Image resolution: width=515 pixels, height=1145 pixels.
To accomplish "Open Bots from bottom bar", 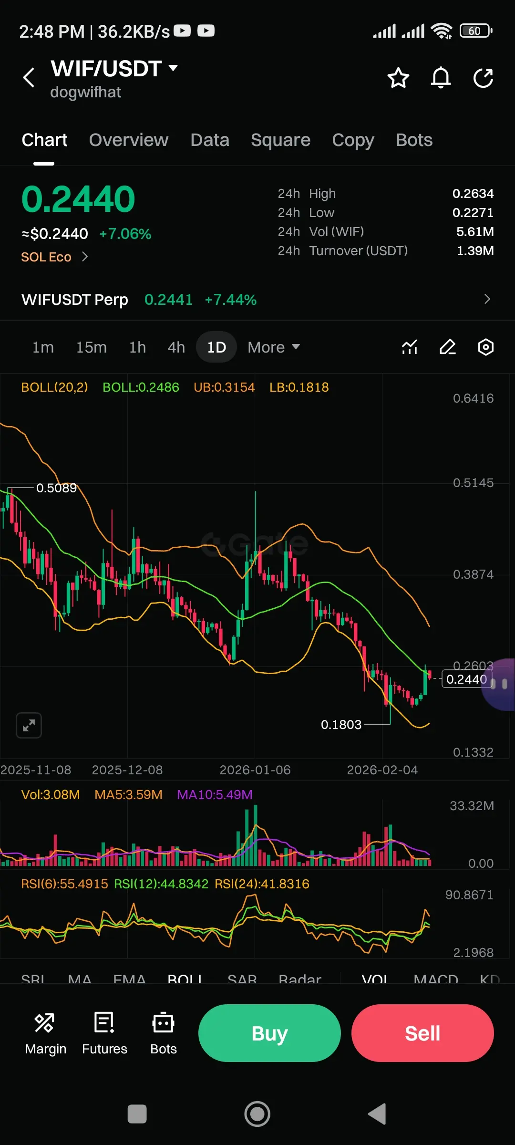I will pyautogui.click(x=164, y=1033).
